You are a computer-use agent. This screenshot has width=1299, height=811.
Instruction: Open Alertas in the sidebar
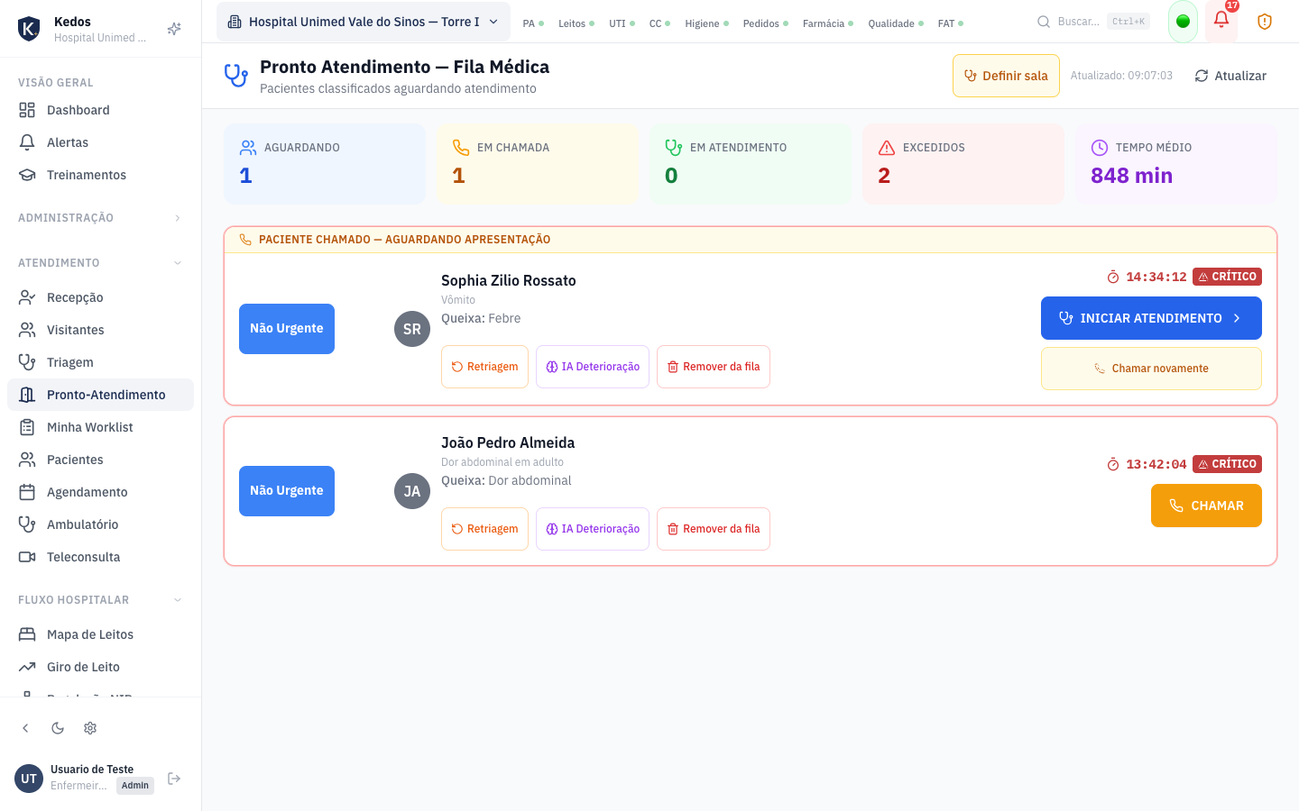click(100, 142)
